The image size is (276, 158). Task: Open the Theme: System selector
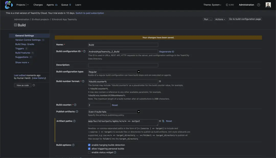pyautogui.click(x=212, y=5)
